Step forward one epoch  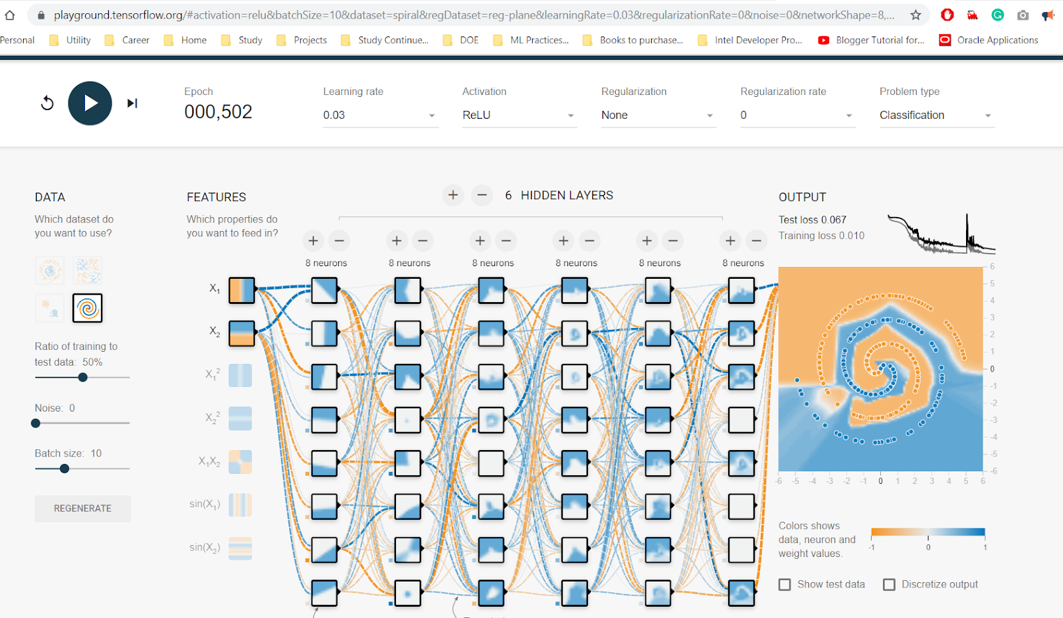[x=132, y=103]
